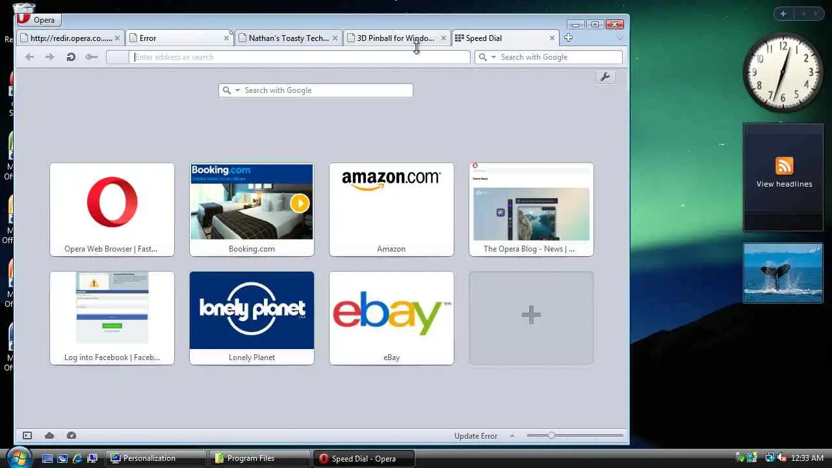Open Speed Dial page search engine dropdown
This screenshot has height=468, width=832.
pyautogui.click(x=237, y=90)
